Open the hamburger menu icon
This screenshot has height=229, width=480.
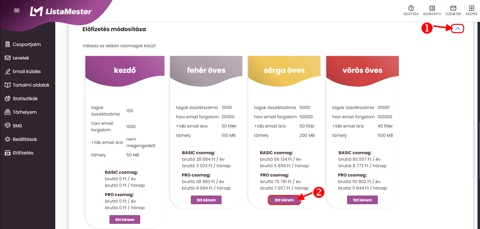tap(17, 11)
